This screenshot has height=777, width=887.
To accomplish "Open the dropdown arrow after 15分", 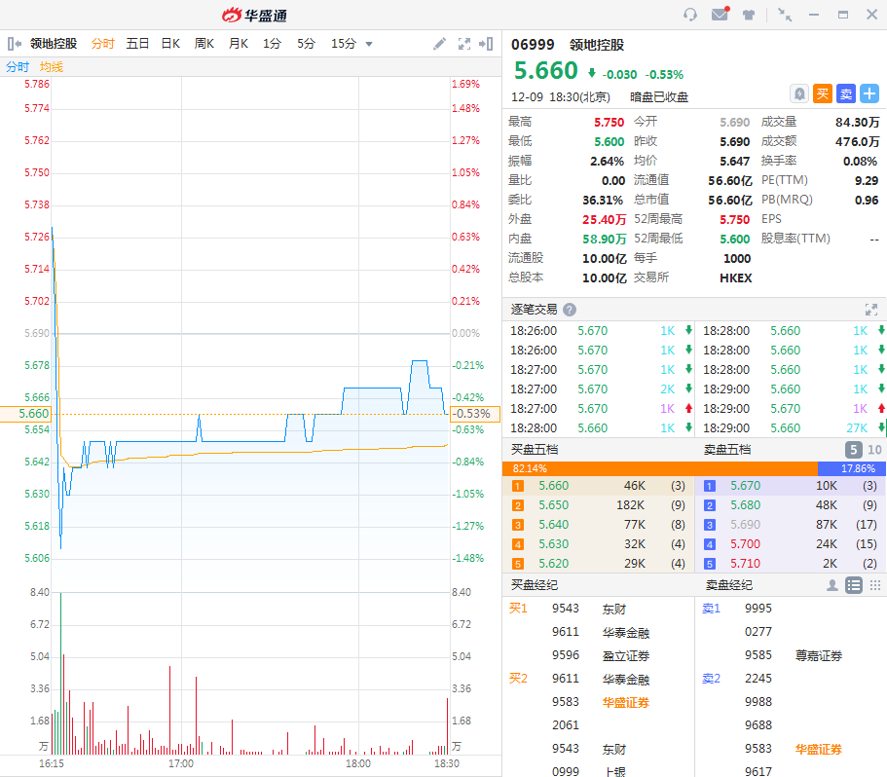I will pos(369,44).
